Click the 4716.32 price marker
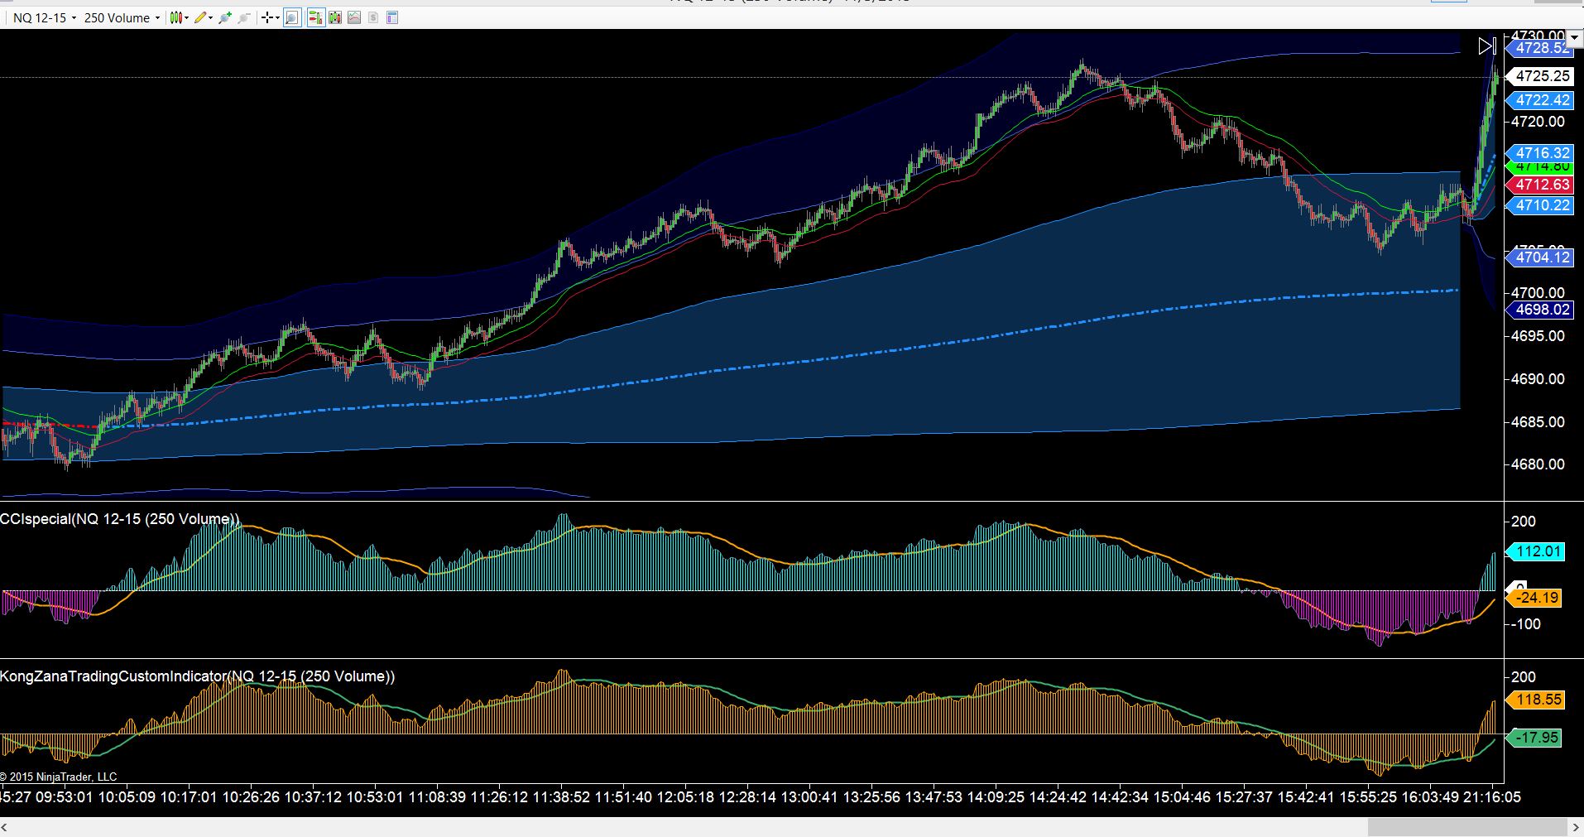 tap(1539, 153)
